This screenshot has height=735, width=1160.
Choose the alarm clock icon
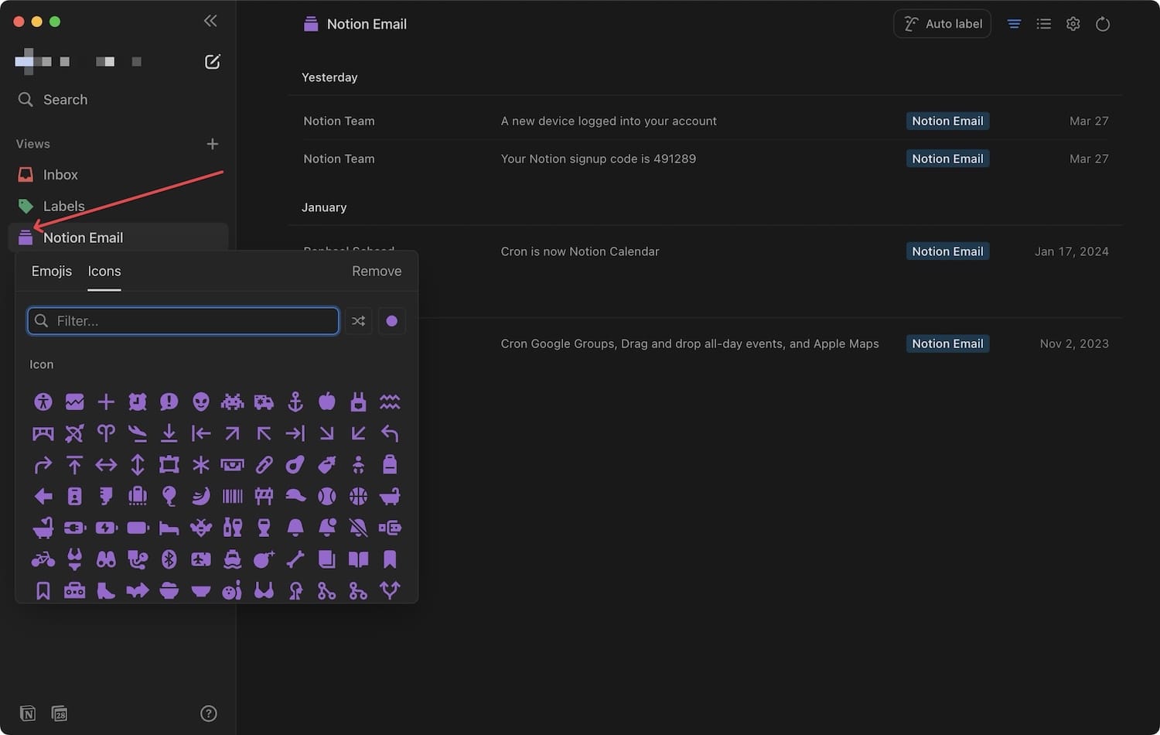tap(138, 402)
